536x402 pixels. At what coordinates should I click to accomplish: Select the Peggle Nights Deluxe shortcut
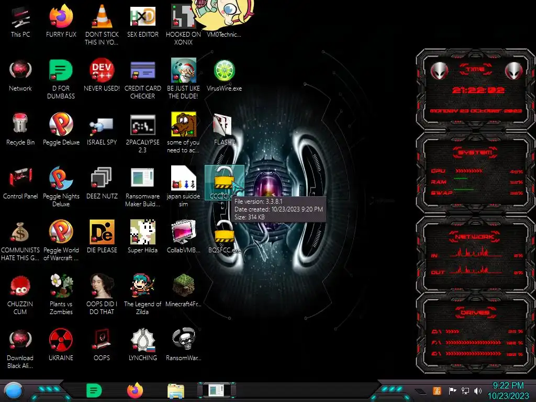point(61,187)
